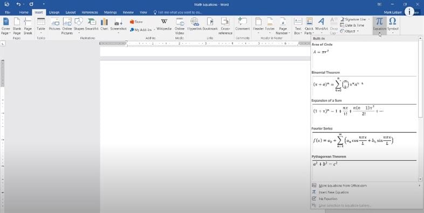Click the tab selector at ruler corner

3,44
